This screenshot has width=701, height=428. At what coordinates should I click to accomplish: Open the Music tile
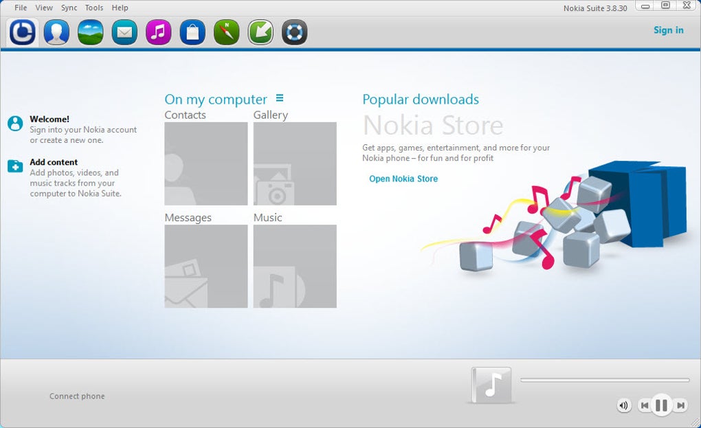click(x=295, y=267)
